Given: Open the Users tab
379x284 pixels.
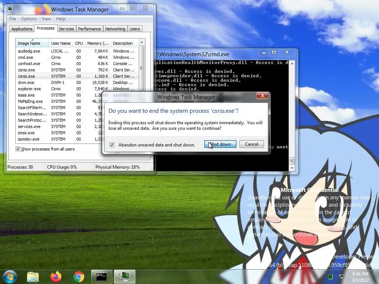Looking at the screenshot, I should (x=135, y=29).
